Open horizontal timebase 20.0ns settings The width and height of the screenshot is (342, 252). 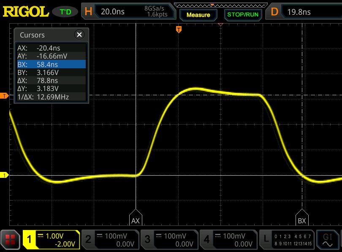pos(128,11)
